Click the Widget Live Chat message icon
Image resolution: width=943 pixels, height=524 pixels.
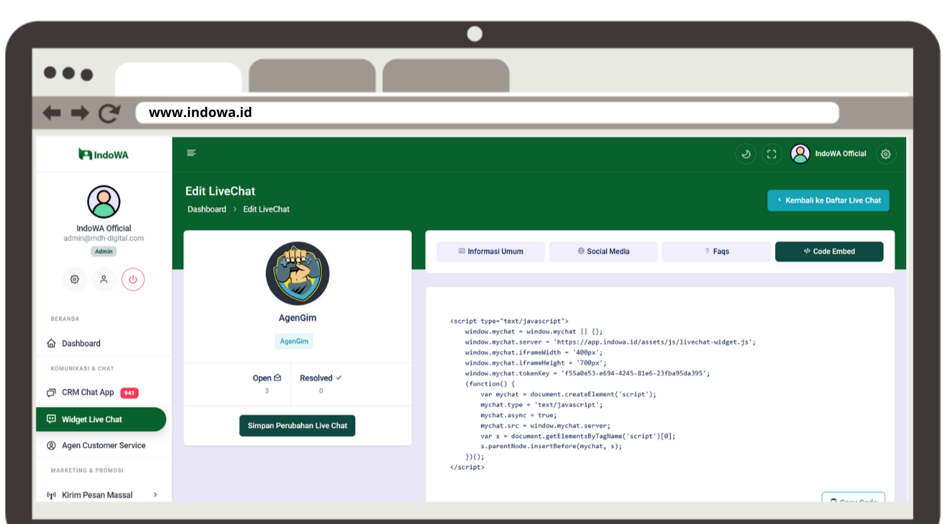(x=52, y=419)
